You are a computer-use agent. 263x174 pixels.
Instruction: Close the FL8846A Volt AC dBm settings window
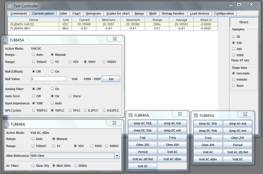(115, 123)
